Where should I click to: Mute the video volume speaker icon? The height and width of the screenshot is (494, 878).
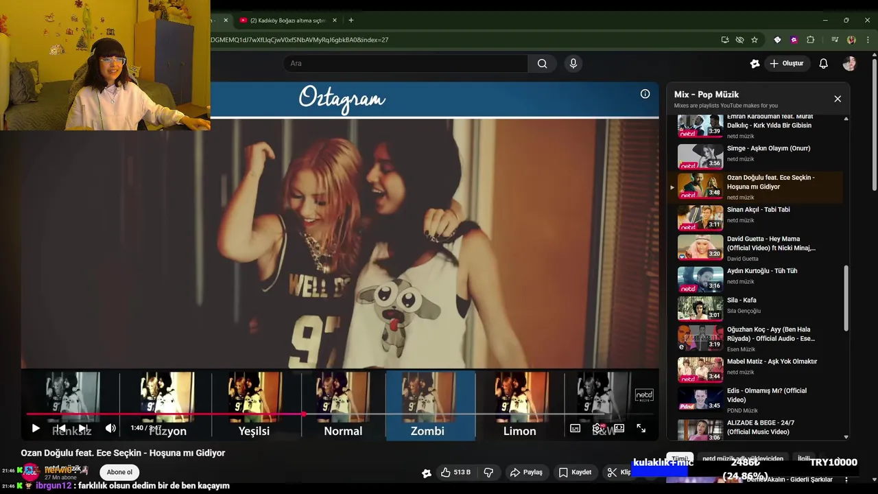[x=110, y=428]
